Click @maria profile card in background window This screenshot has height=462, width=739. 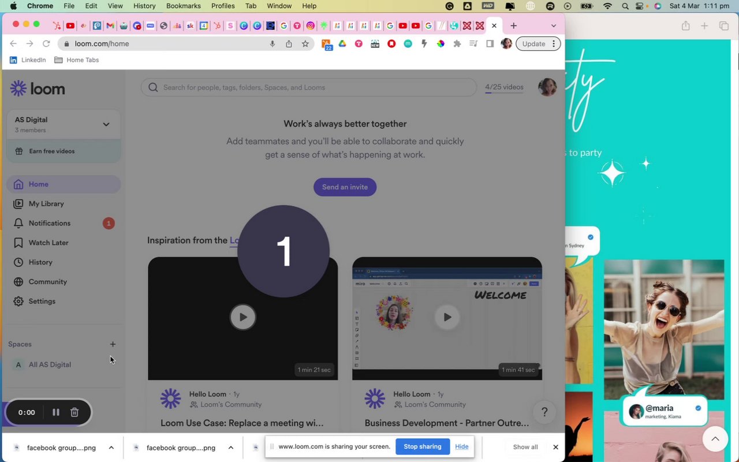coord(665,412)
